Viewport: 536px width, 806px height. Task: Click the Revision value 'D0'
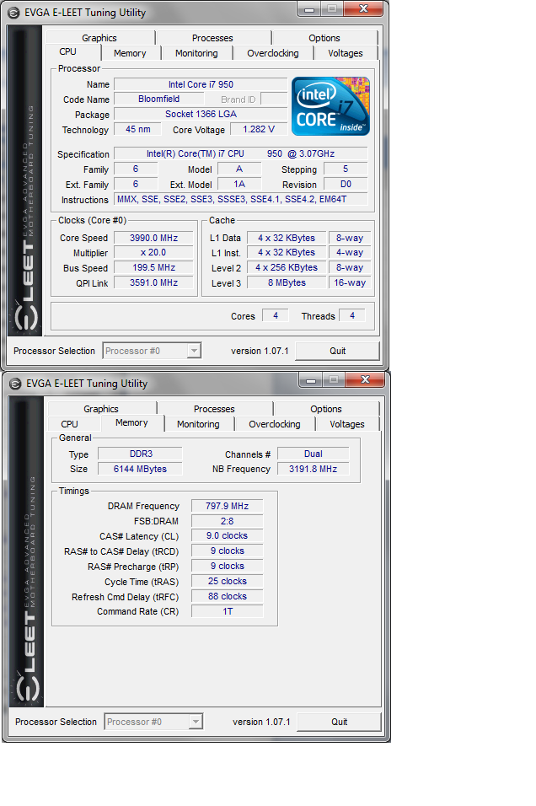[346, 184]
